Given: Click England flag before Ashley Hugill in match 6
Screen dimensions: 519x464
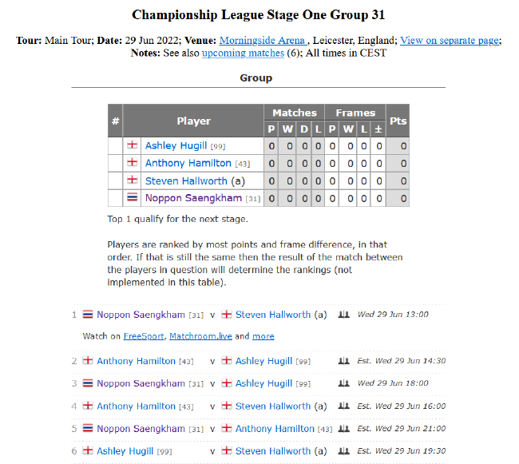Looking at the screenshot, I should tap(88, 450).
